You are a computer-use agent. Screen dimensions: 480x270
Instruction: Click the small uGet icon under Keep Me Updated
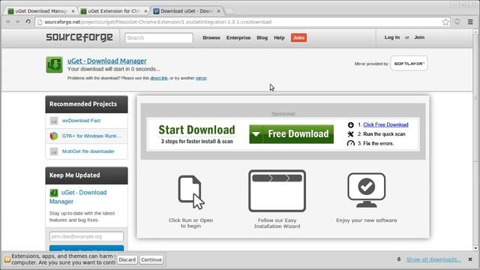[54, 193]
